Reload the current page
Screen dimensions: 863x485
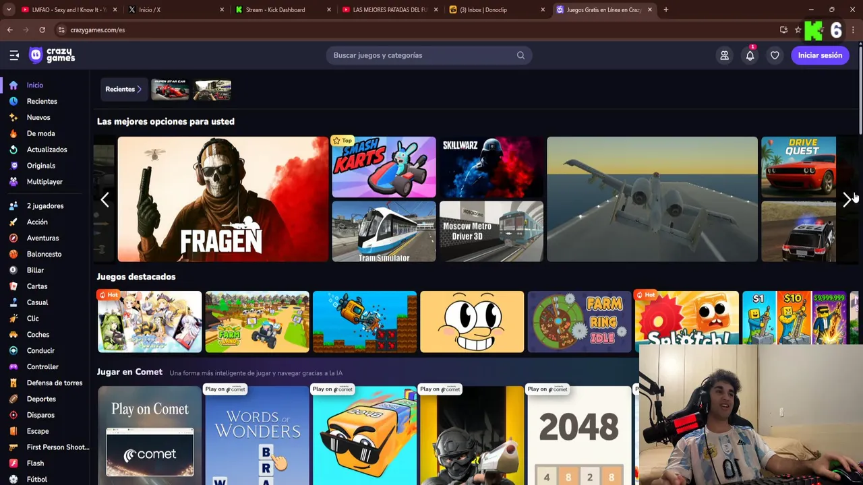tap(42, 30)
